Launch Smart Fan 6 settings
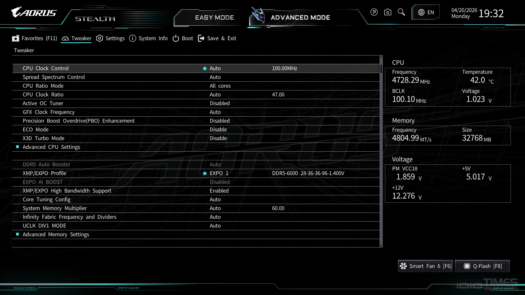 point(425,266)
